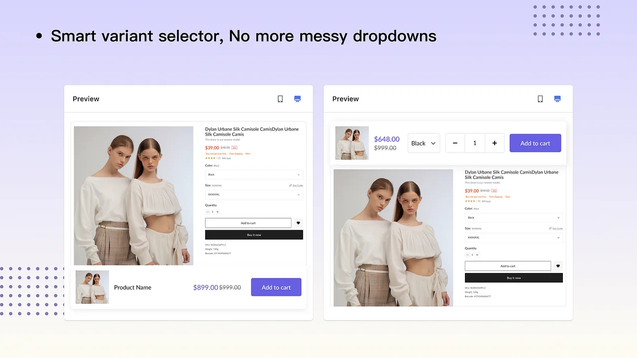Open the Black variant dropdown in left preview

[x=254, y=174]
